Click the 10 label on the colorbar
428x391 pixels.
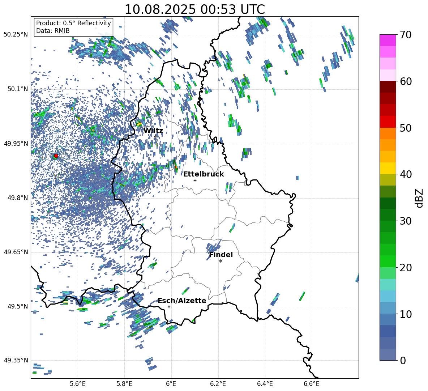point(406,314)
